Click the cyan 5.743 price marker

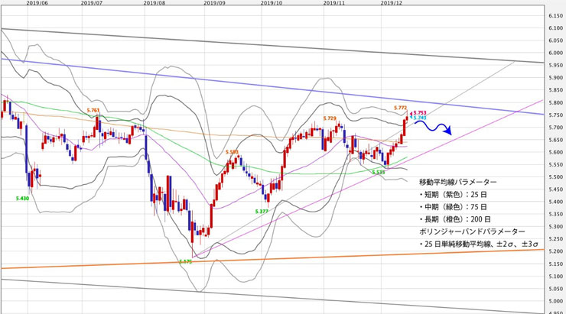point(419,118)
